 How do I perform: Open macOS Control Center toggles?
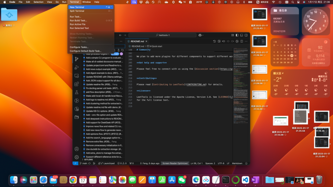click(x=299, y=2)
